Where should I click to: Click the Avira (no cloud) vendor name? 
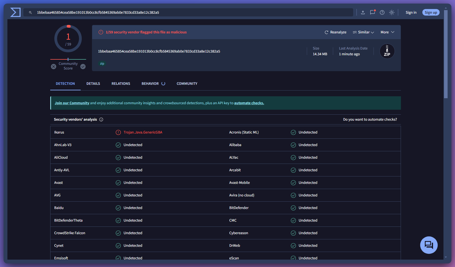[x=242, y=195]
